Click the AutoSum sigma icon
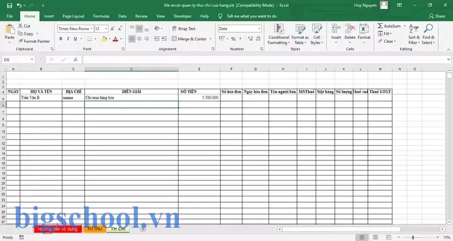This screenshot has height=241, width=453. point(380,26)
